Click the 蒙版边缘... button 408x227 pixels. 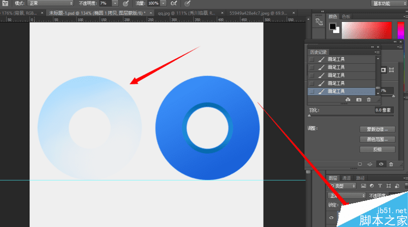(377, 129)
